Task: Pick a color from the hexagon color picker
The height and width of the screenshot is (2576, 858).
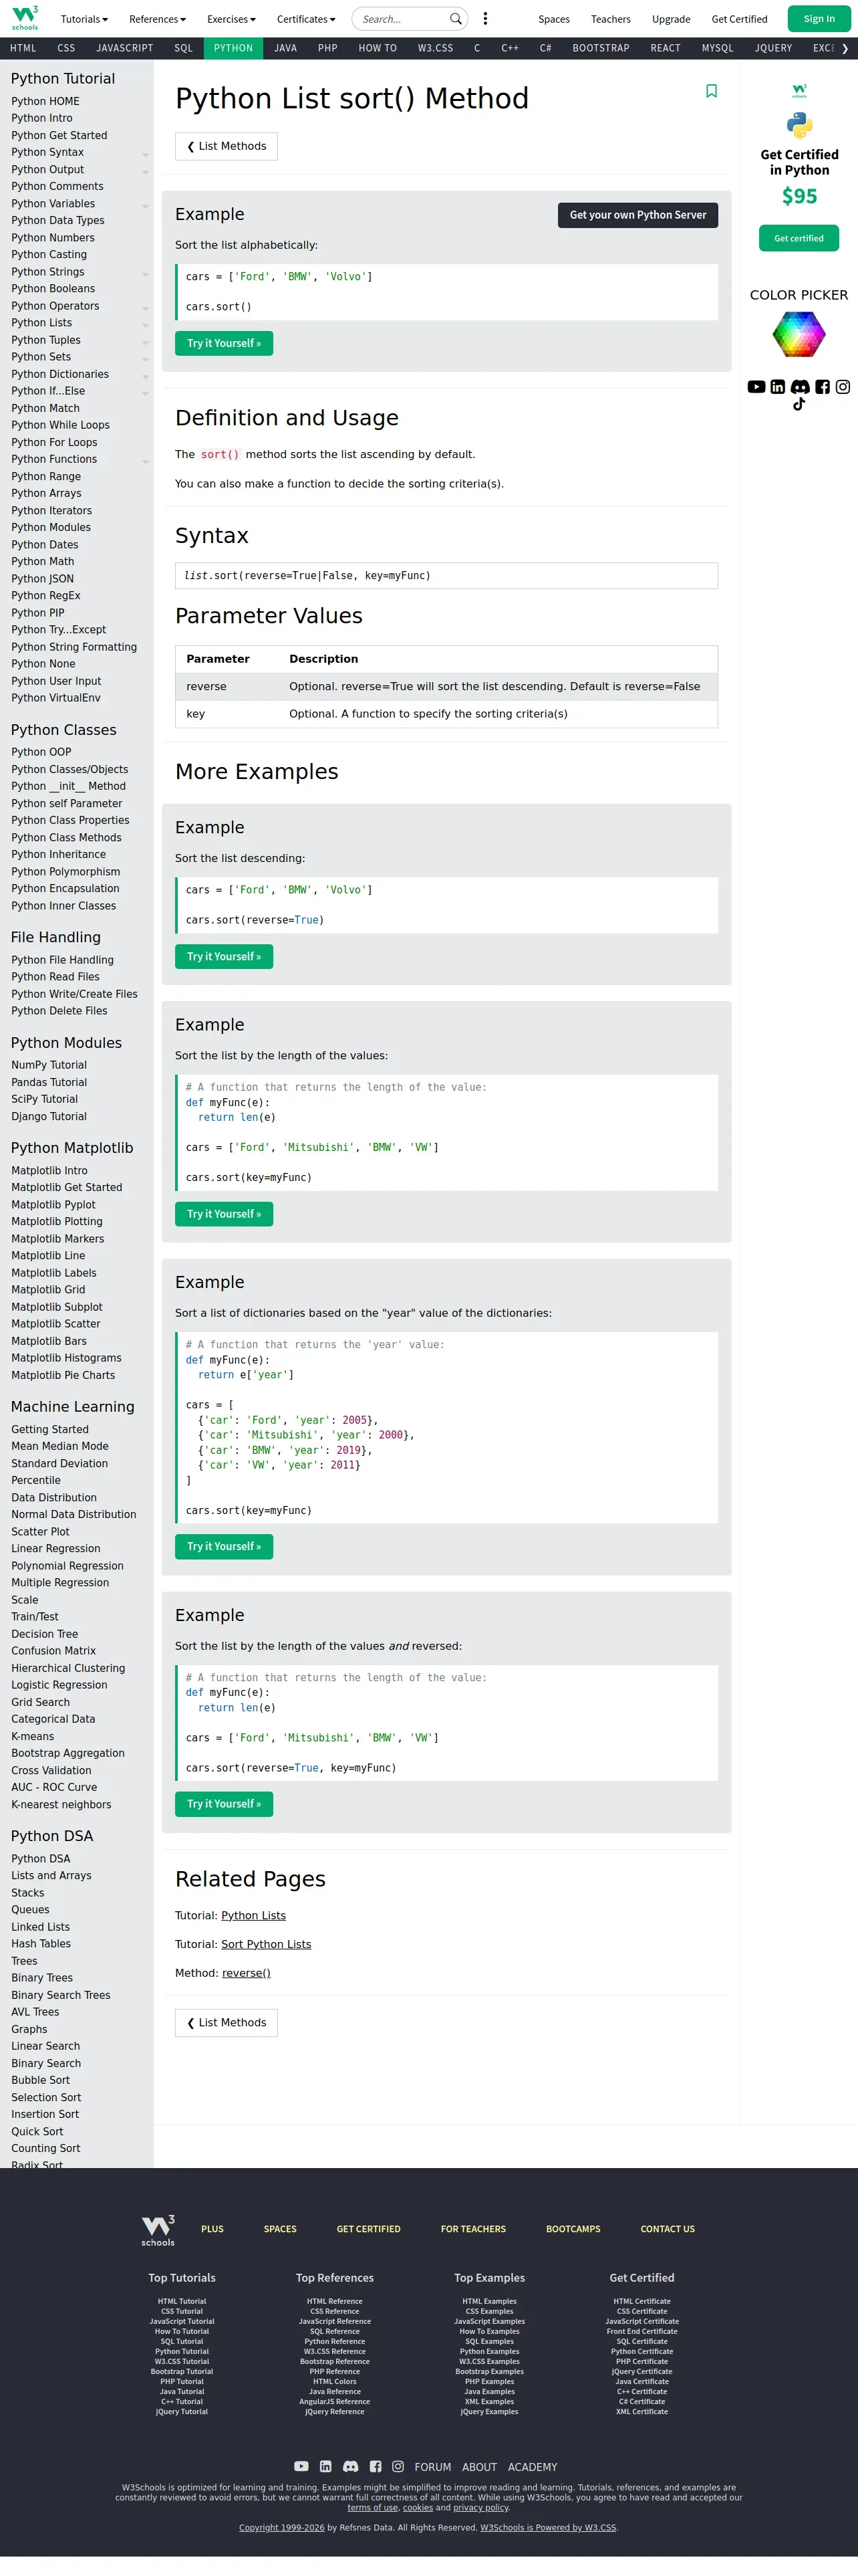Action: (799, 334)
